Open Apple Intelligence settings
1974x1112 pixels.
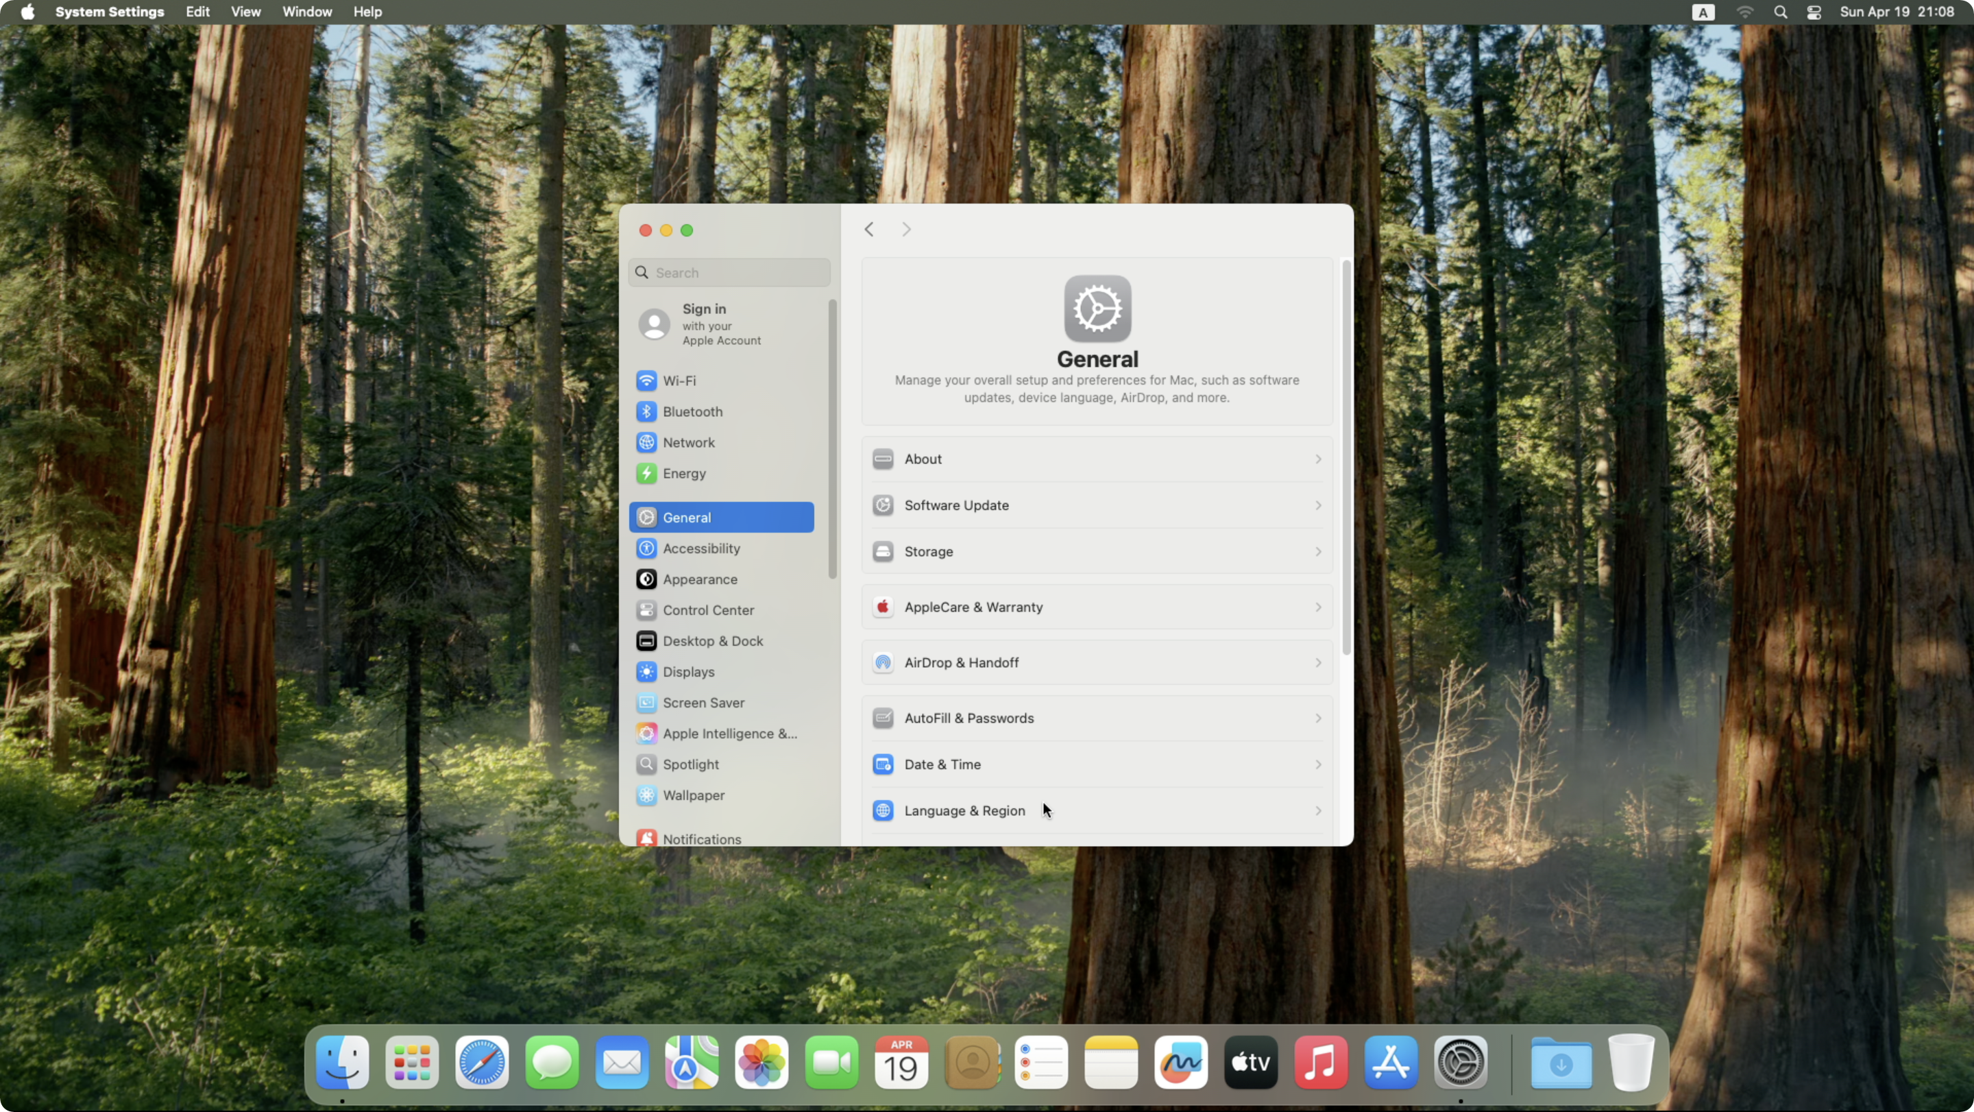721,734
